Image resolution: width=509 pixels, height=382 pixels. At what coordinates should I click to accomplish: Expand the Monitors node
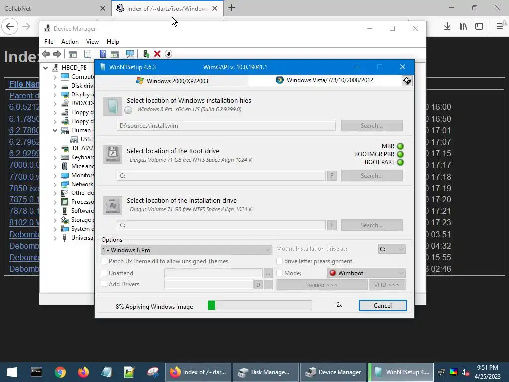click(x=55, y=176)
